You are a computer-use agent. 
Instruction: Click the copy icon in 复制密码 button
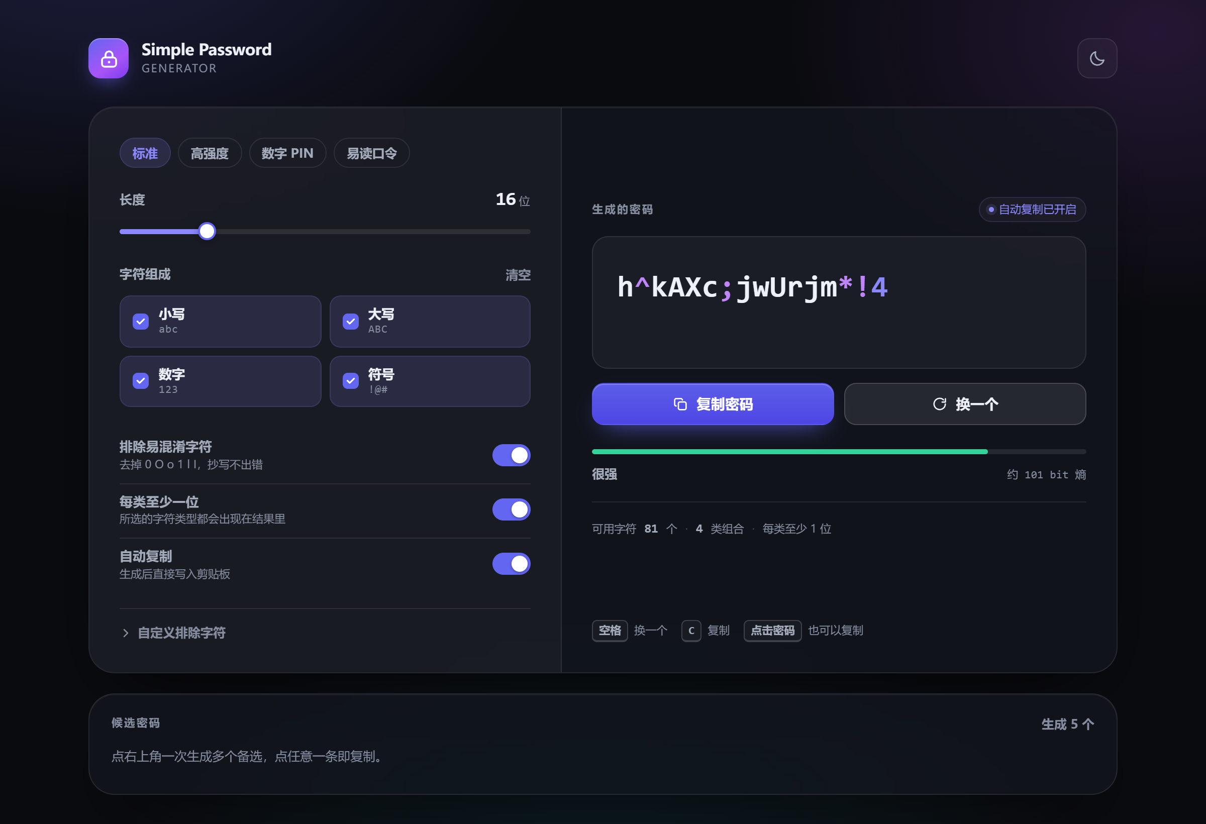click(x=680, y=403)
